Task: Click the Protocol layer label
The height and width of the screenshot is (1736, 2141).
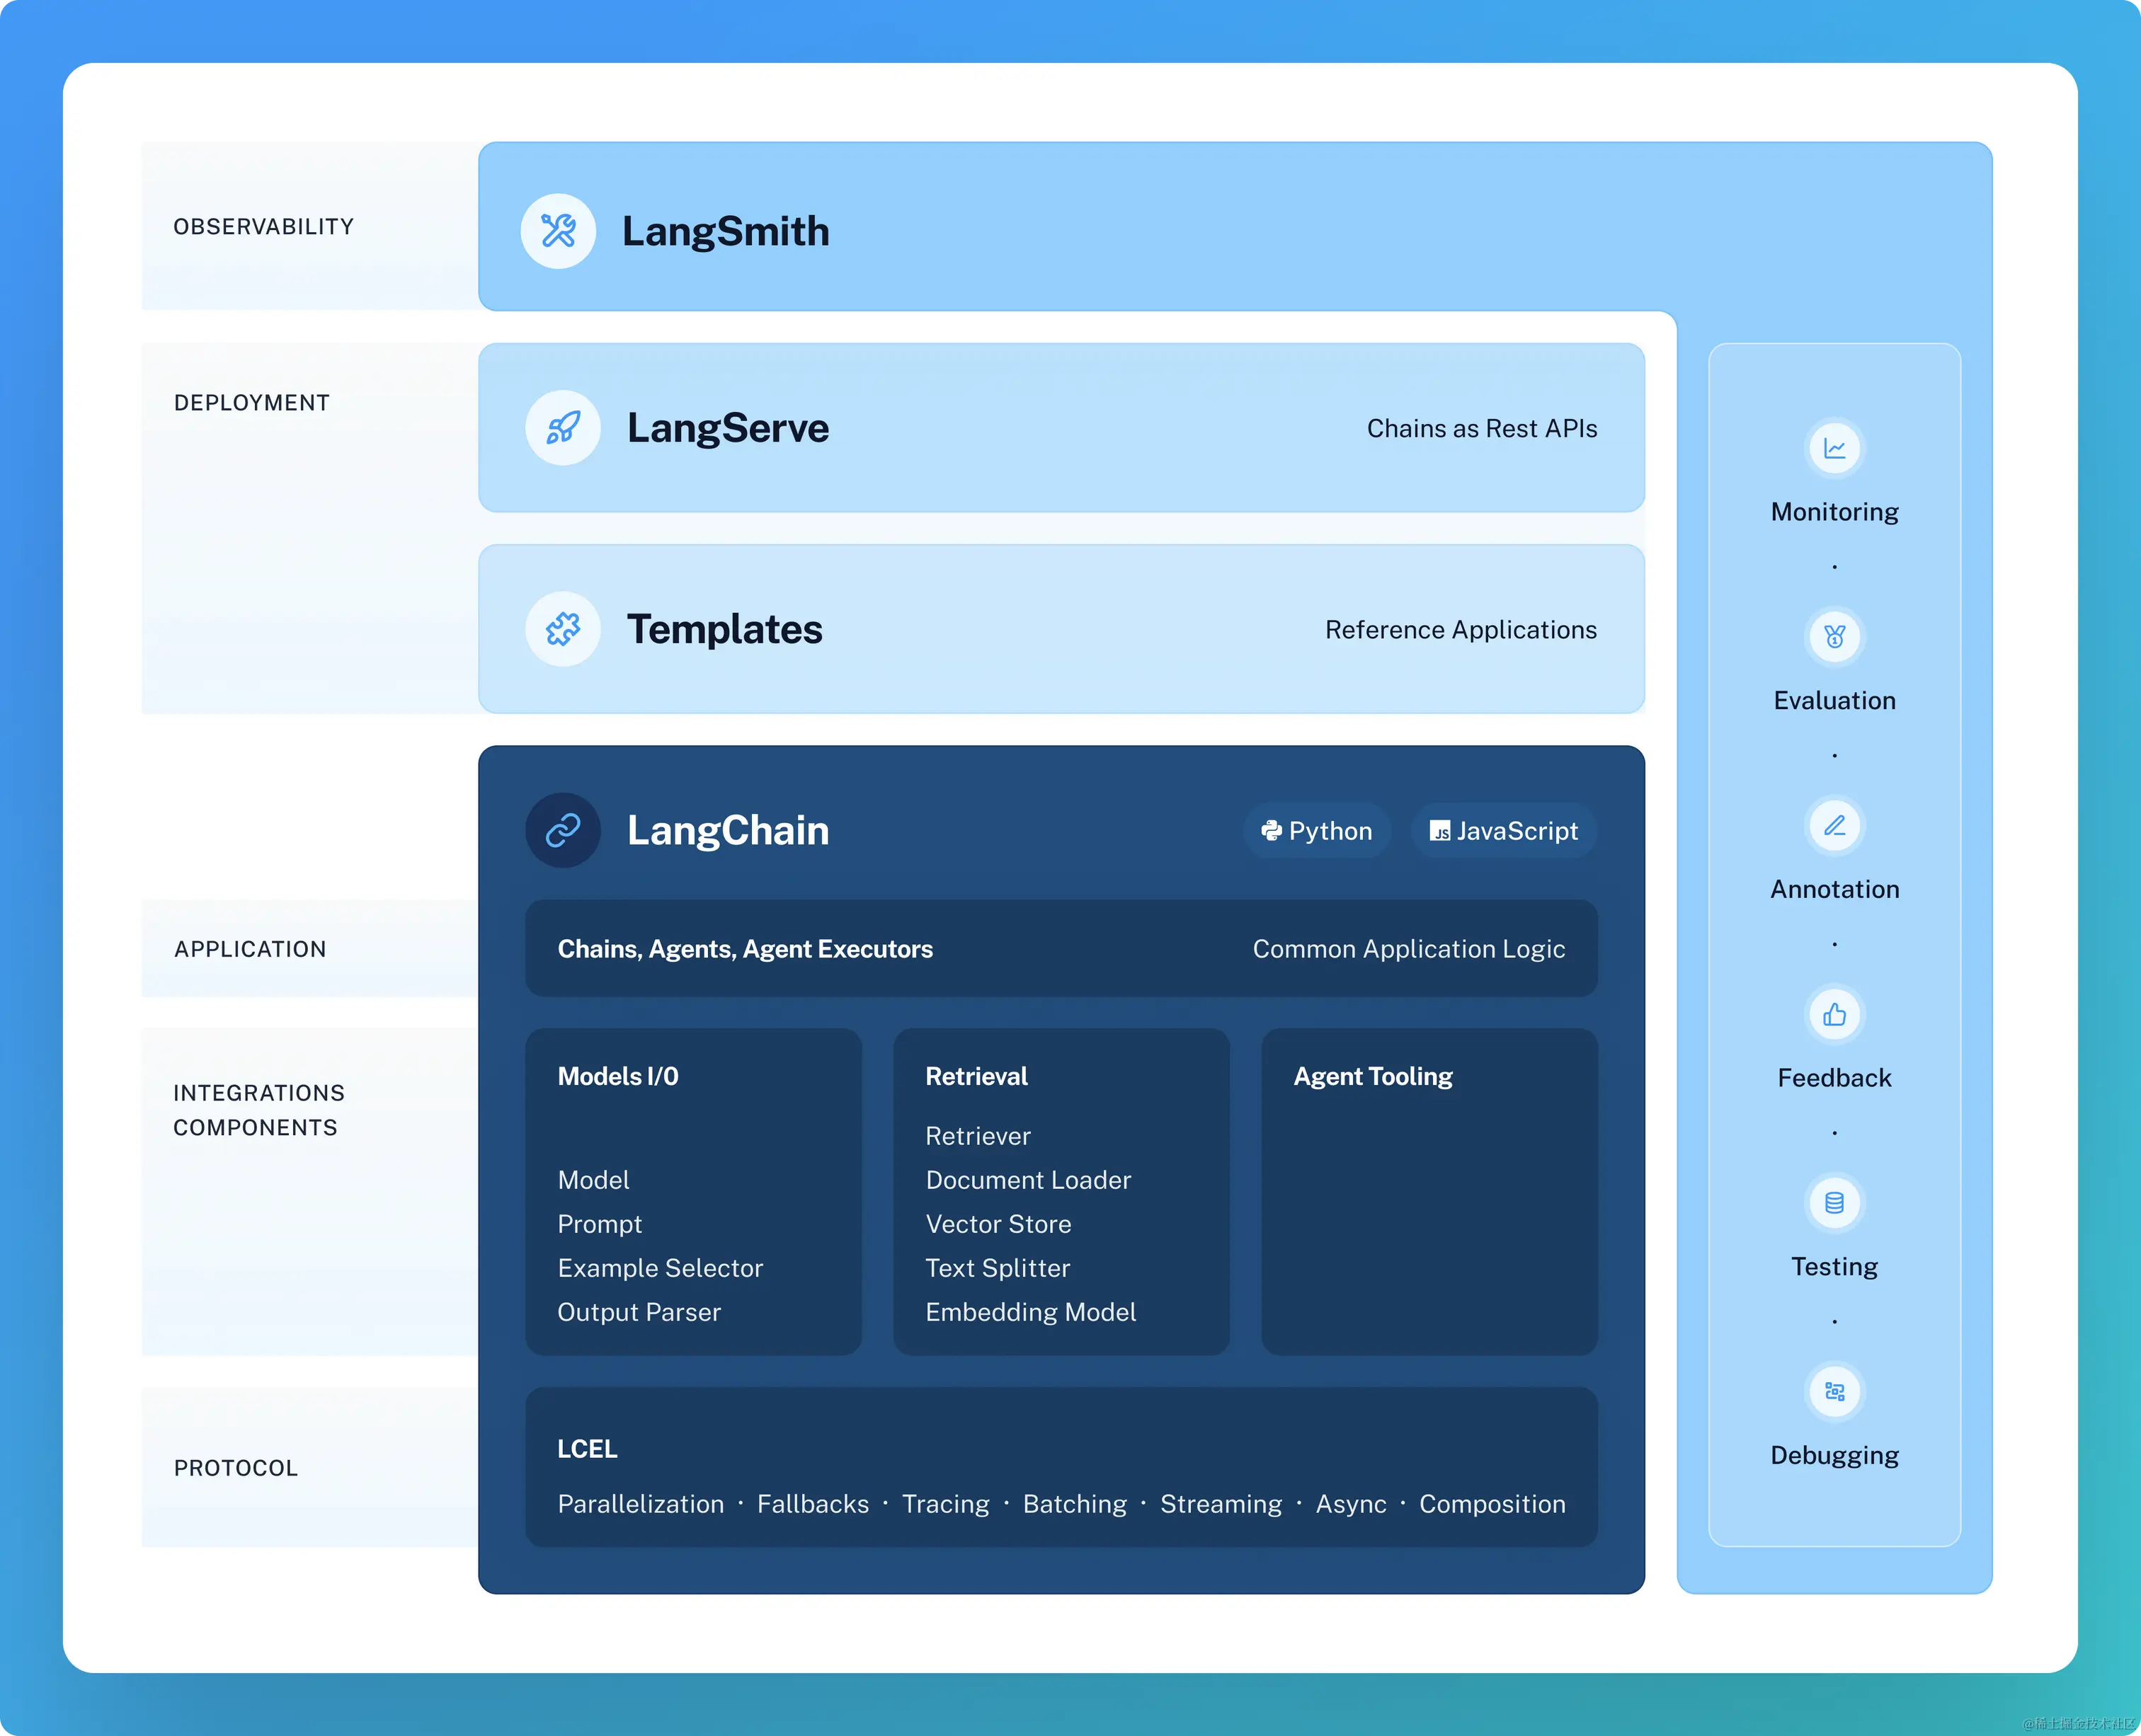Action: coord(236,1468)
